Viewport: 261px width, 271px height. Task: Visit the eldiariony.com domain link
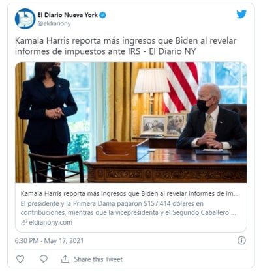[50, 222]
